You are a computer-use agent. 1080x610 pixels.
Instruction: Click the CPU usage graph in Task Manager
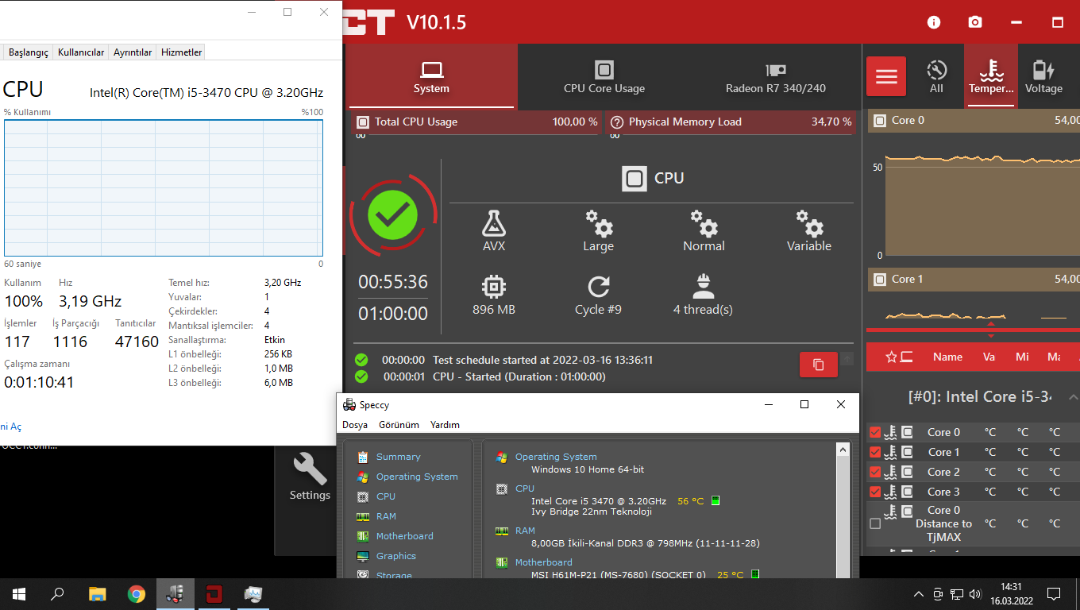(x=164, y=188)
